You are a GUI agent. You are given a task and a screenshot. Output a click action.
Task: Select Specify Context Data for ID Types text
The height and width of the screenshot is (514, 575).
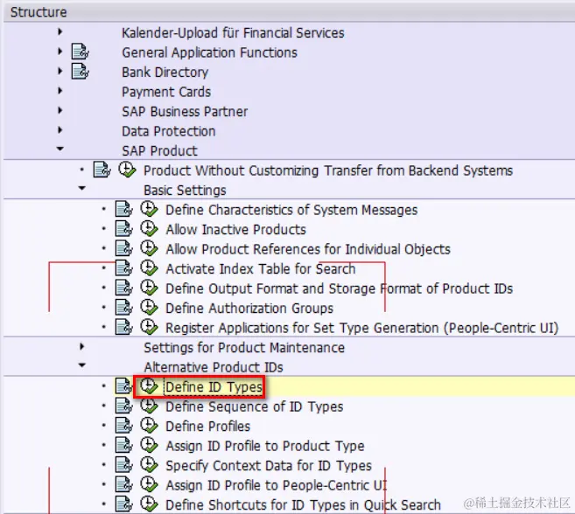tap(269, 466)
